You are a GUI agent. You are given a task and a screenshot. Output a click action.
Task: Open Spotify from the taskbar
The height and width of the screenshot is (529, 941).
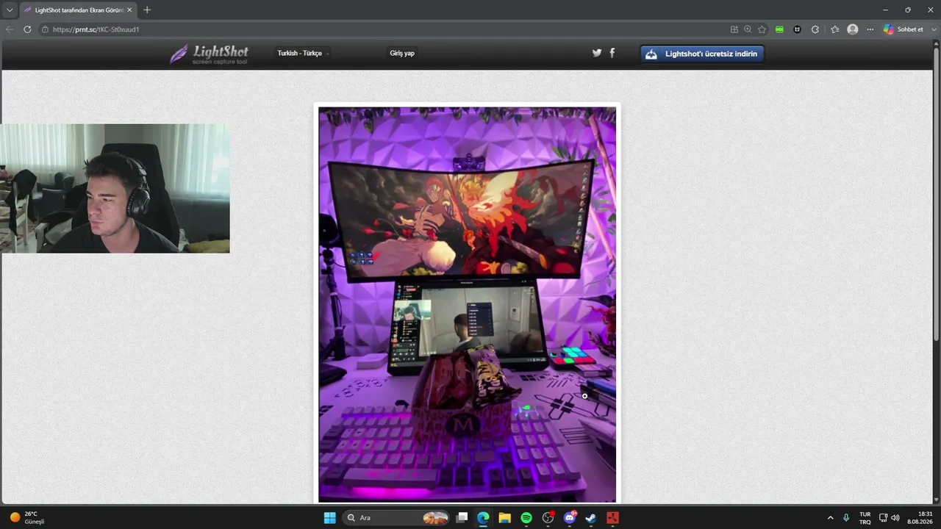click(x=526, y=518)
